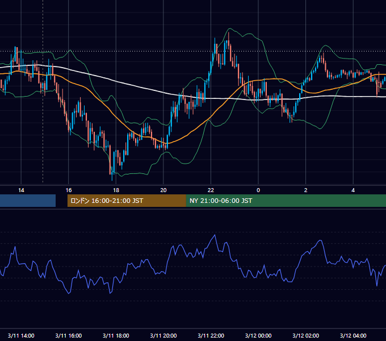Click the 3/12 00:00 label on lower axis
The image size is (386, 341).
click(258, 335)
